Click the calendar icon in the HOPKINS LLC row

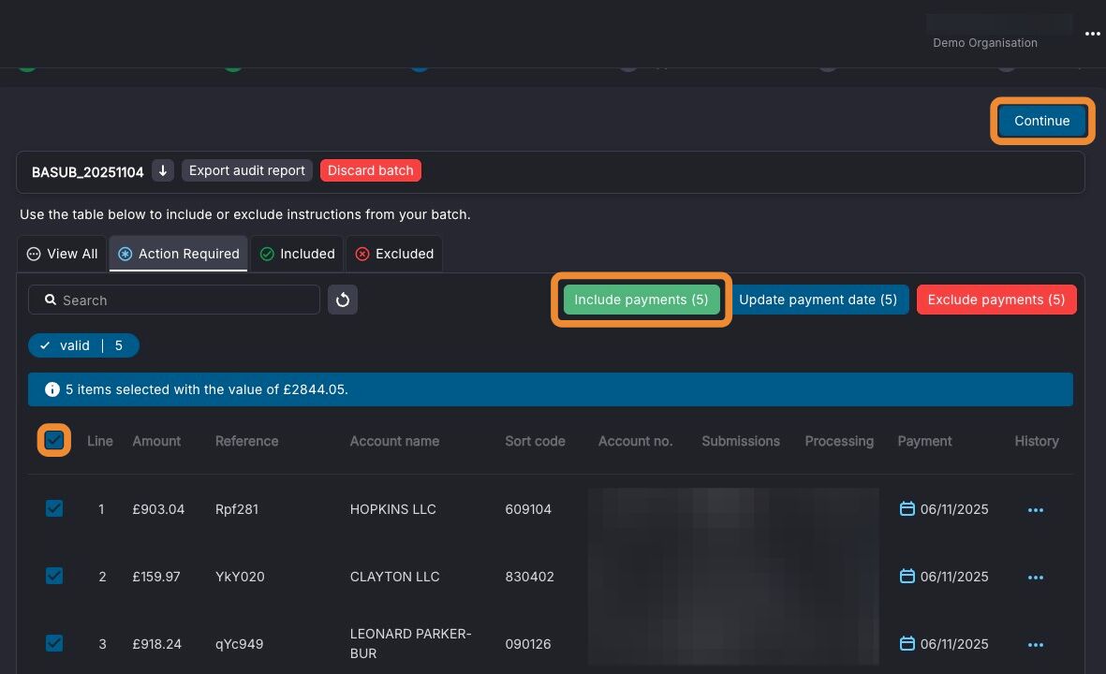907,508
